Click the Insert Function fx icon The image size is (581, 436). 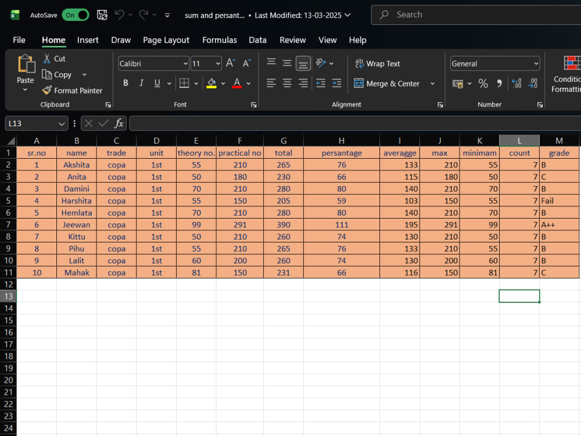(119, 123)
